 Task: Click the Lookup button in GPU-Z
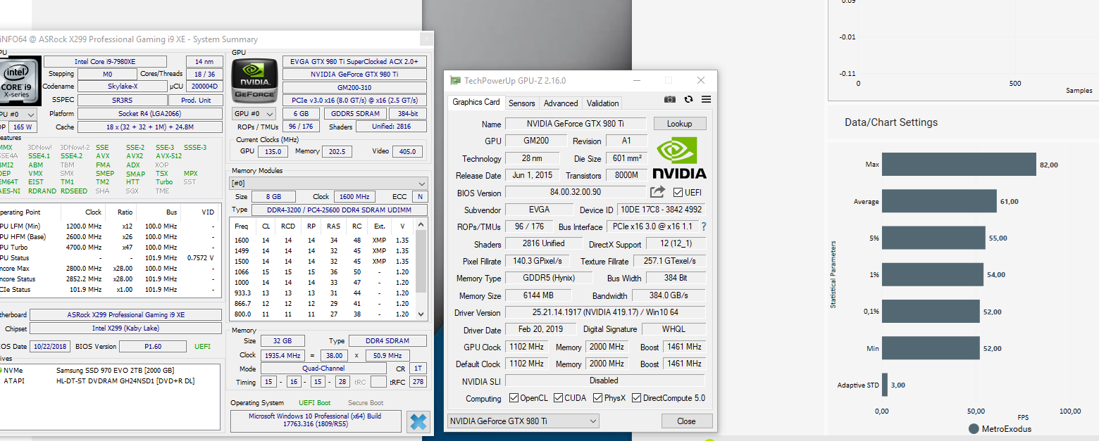(x=679, y=123)
